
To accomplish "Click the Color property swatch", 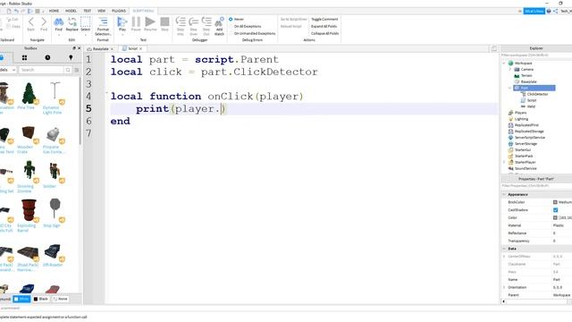I will [x=555, y=217].
